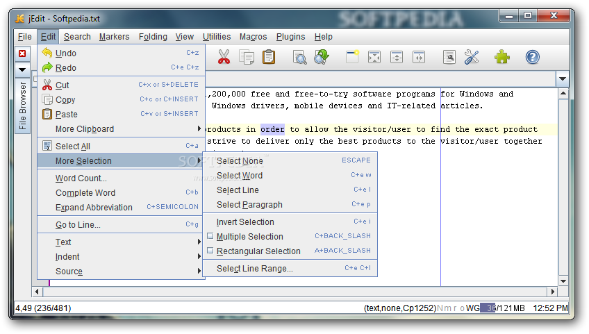
Task: Choose Select Line entry
Action: point(290,190)
